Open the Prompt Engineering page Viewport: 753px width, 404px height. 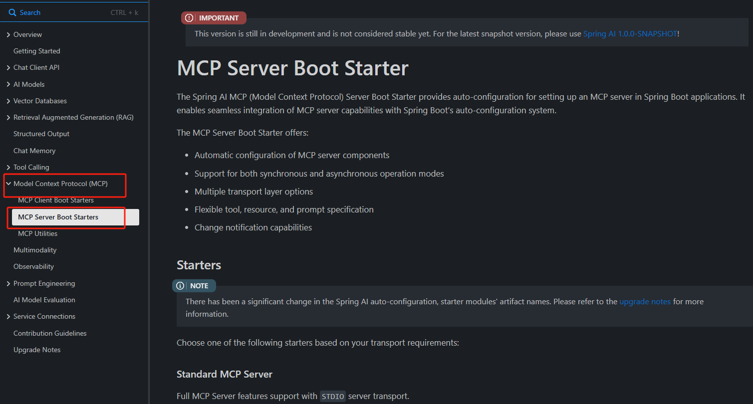point(44,283)
